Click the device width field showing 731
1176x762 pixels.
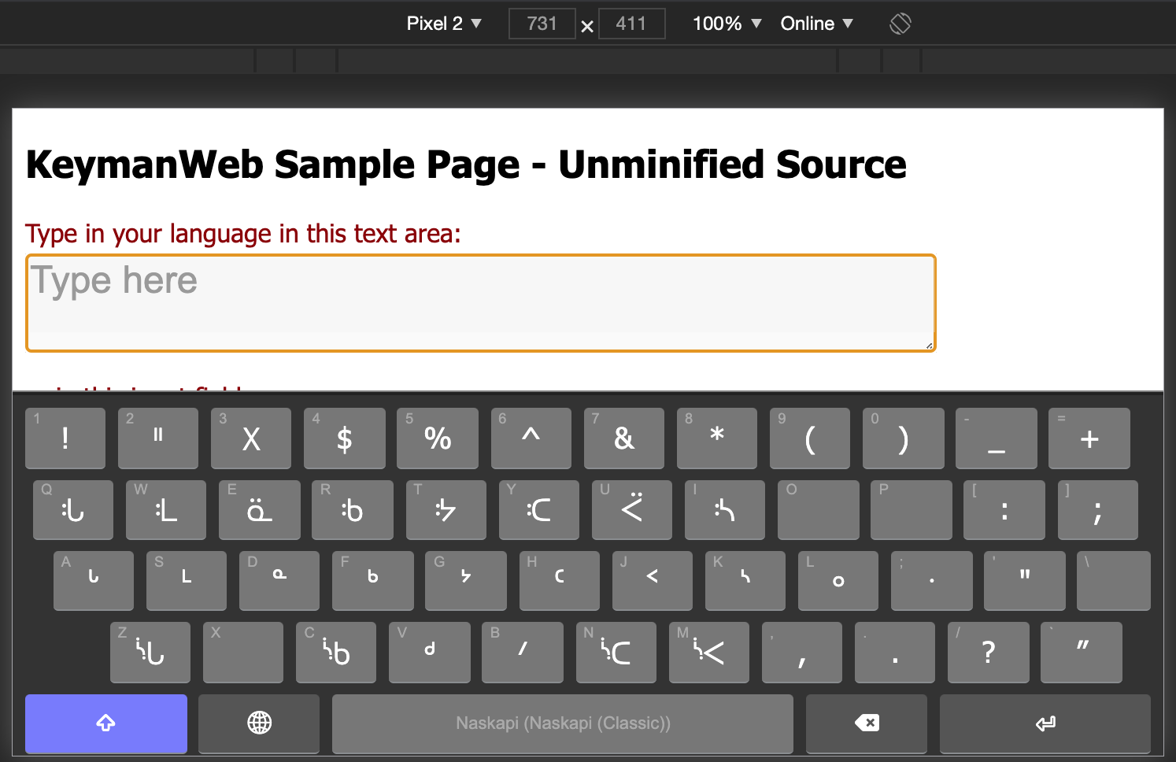click(x=542, y=23)
